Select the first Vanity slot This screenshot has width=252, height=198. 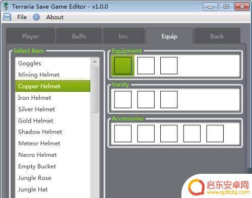coord(123,99)
